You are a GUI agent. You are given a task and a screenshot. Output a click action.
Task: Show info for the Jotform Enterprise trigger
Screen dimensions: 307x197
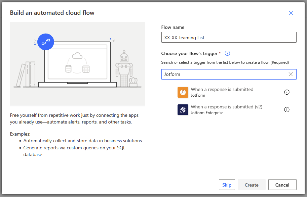point(286,110)
